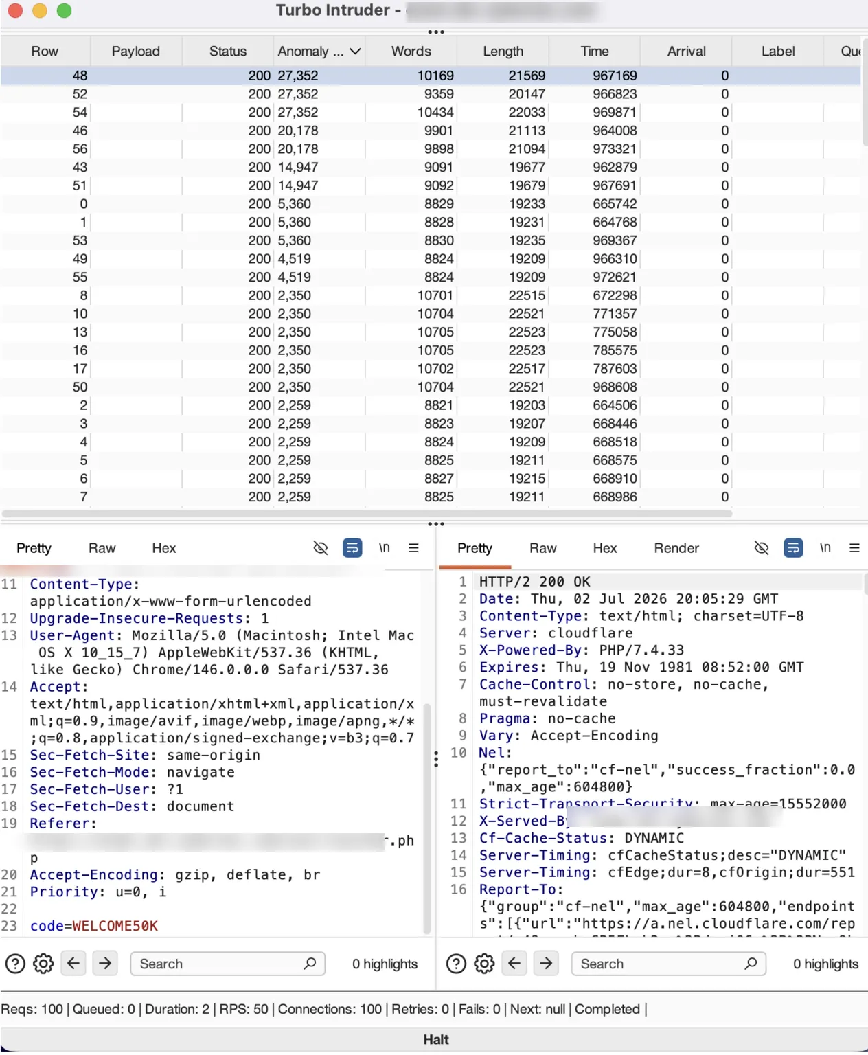Open the response Render tab
868x1055 pixels.
(676, 548)
